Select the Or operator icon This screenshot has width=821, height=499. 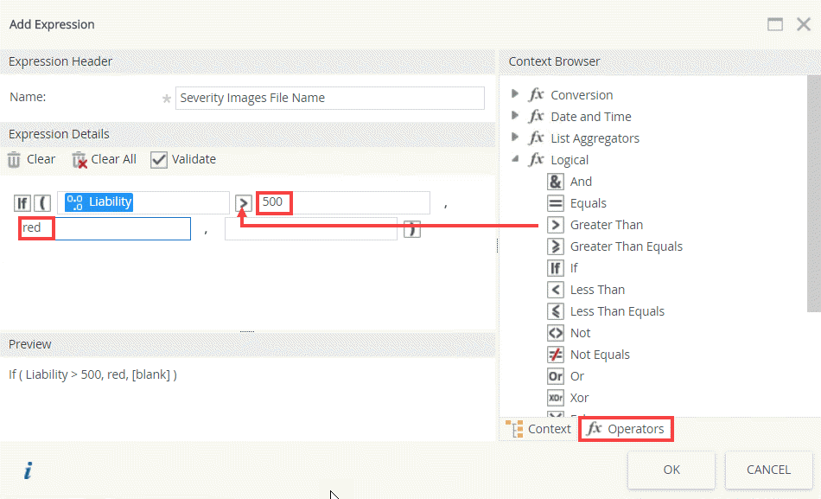(556, 376)
